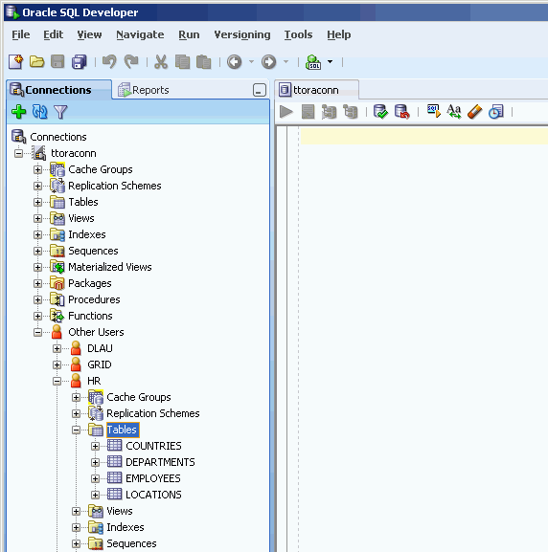Open the Navigate menu

coord(140,34)
